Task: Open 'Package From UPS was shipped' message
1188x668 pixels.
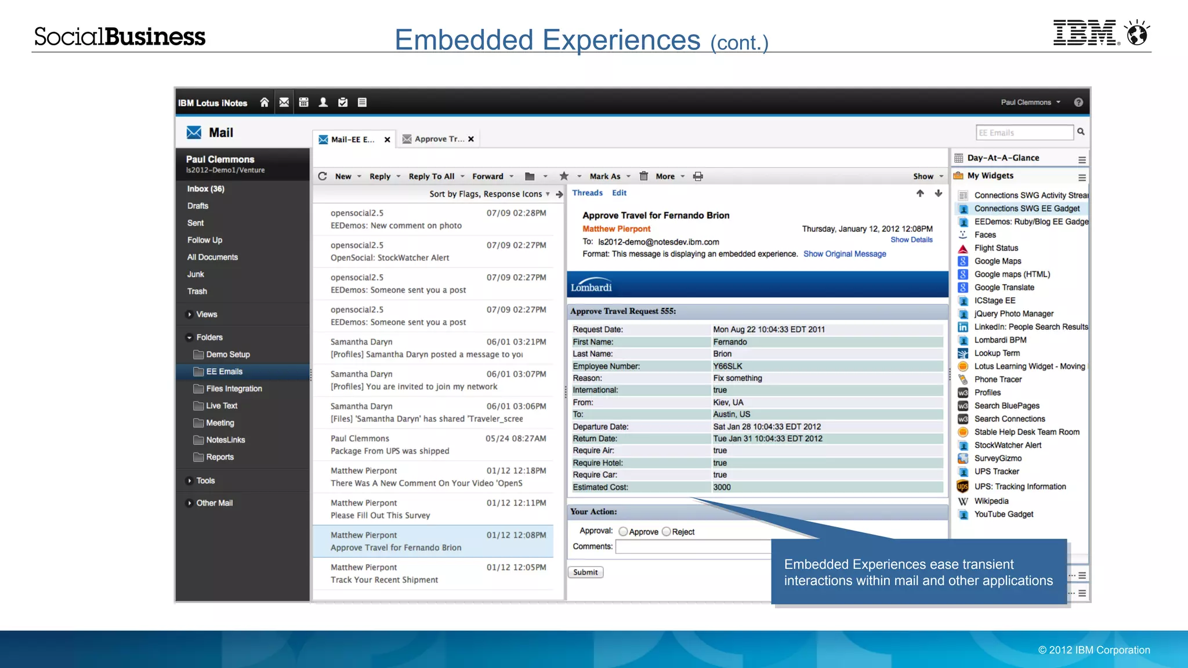Action: 433,445
